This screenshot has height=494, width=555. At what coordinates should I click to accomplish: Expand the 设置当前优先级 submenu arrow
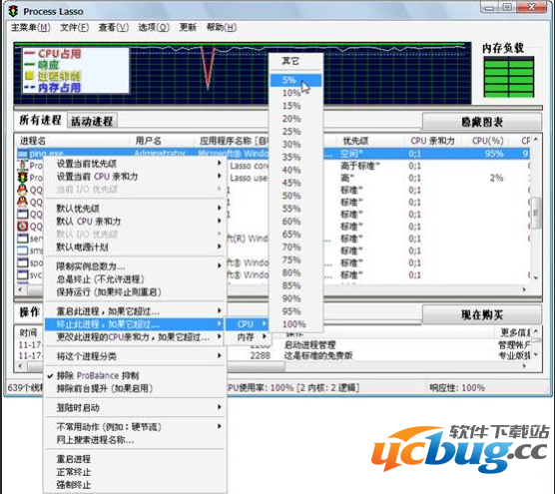(220, 163)
